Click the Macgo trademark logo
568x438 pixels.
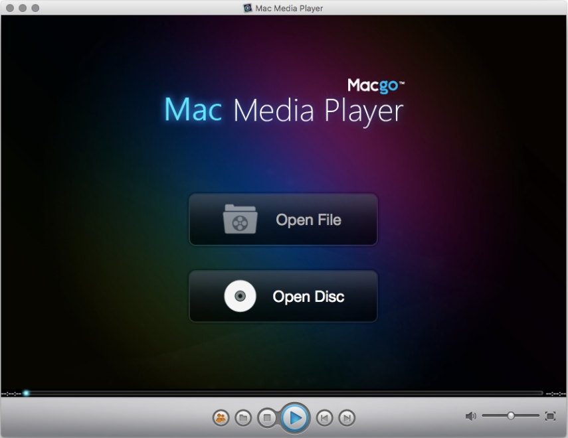(x=375, y=85)
